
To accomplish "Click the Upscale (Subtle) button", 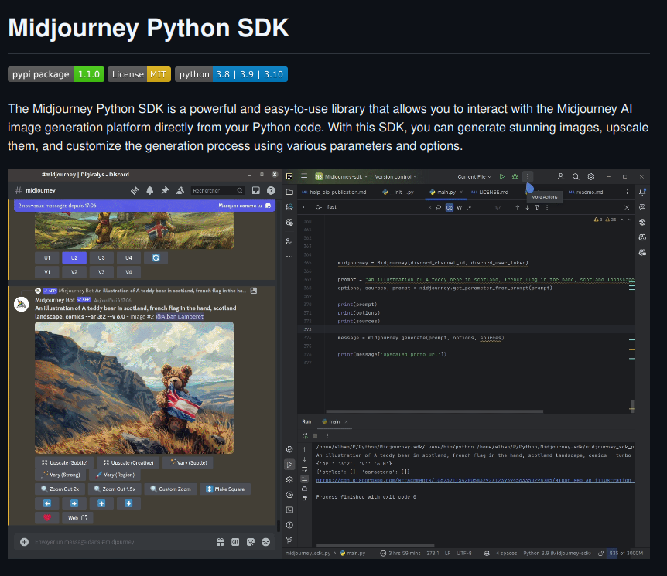I will [x=64, y=462].
